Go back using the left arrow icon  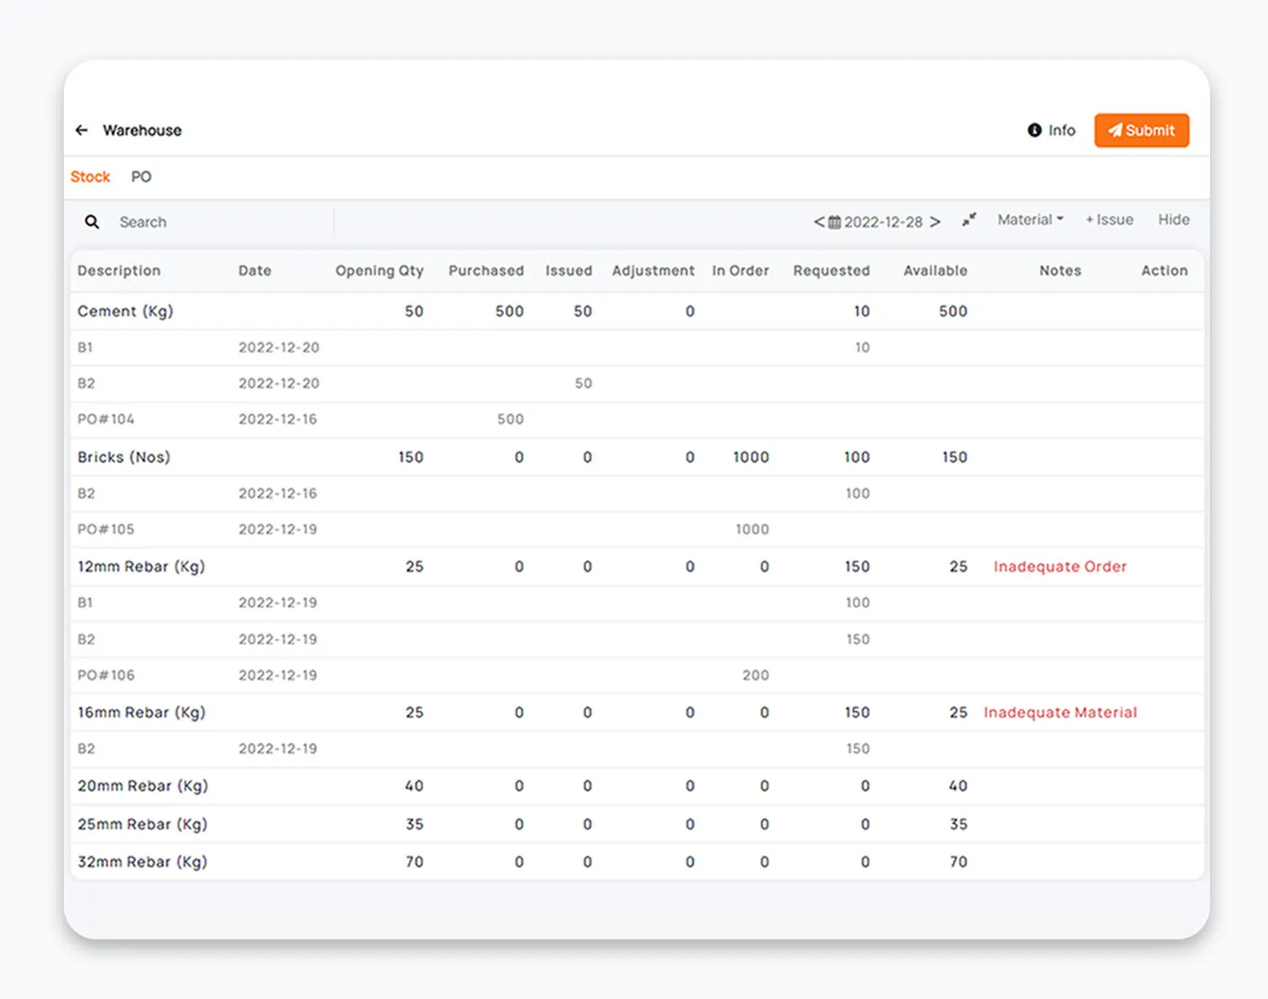click(81, 130)
